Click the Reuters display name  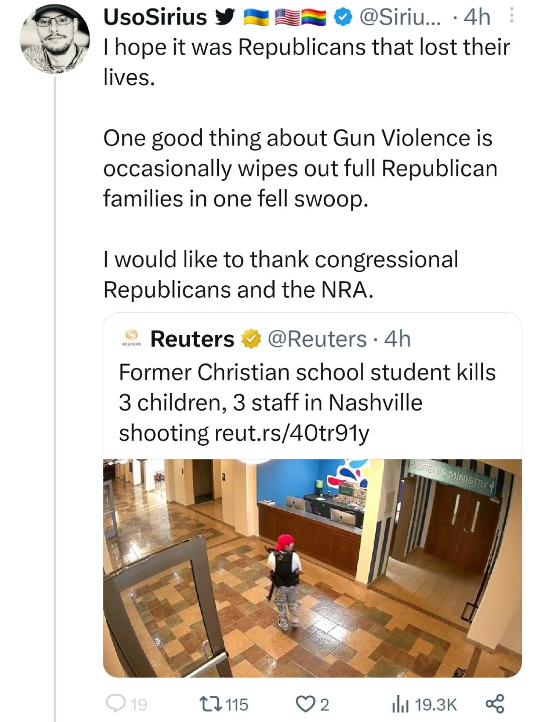[x=192, y=339]
